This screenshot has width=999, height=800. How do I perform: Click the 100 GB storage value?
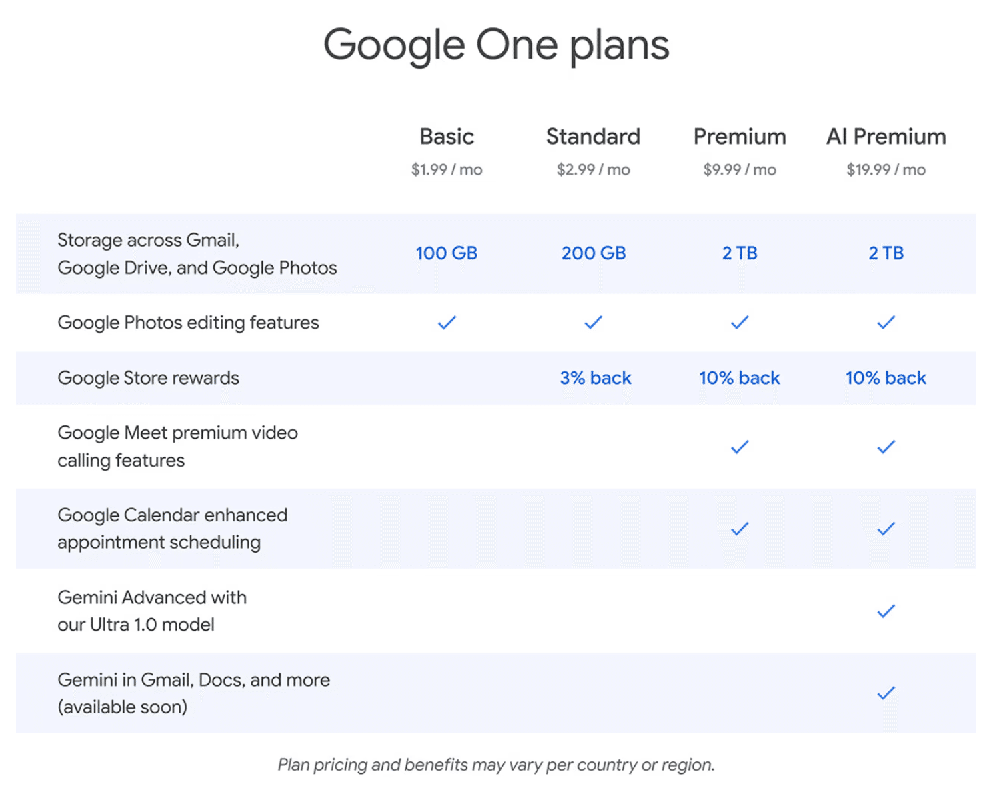447,253
